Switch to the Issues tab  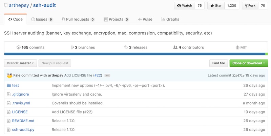tap(42, 20)
